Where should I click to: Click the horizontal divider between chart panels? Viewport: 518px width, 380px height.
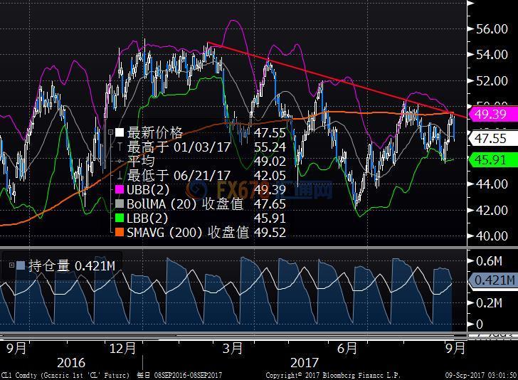coord(233,248)
